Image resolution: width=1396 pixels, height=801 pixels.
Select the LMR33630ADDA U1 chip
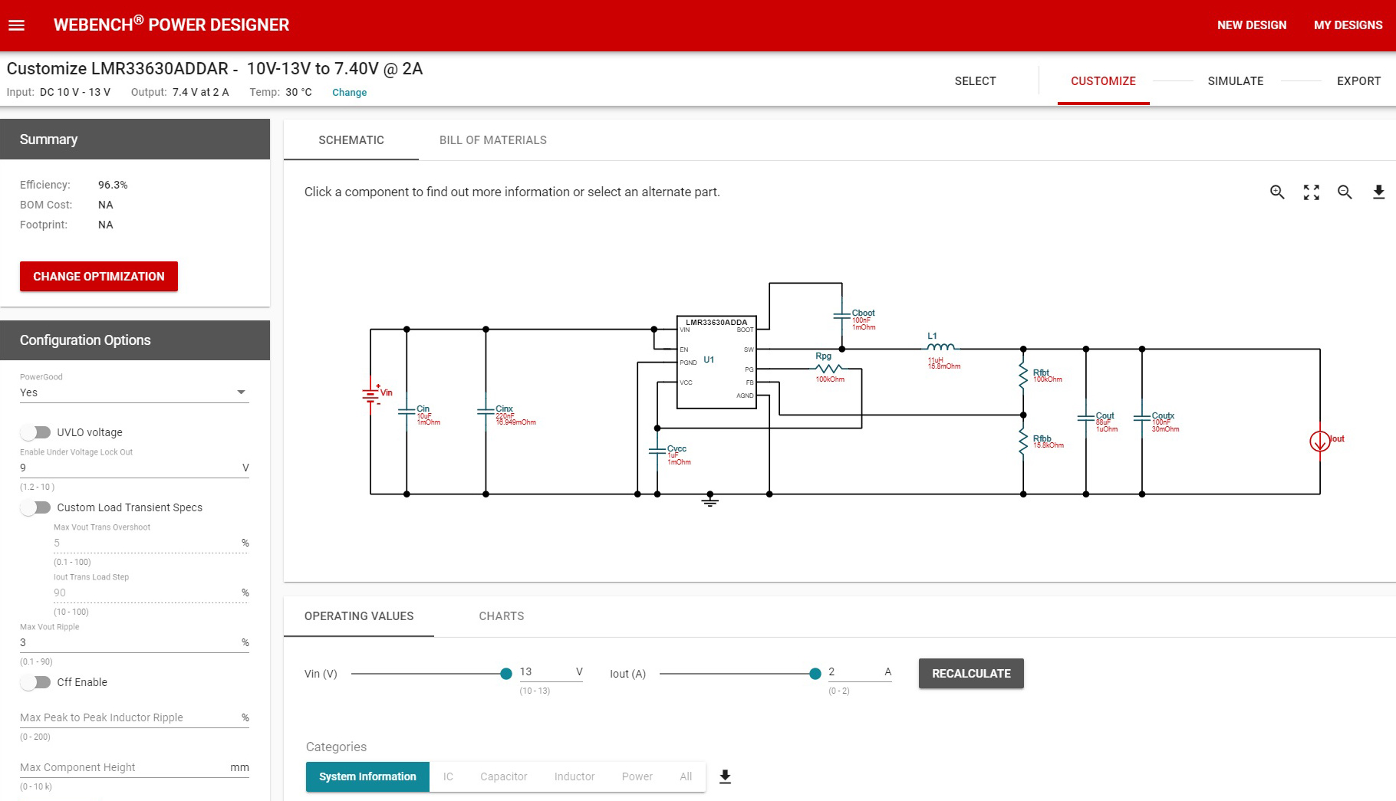[x=716, y=362]
